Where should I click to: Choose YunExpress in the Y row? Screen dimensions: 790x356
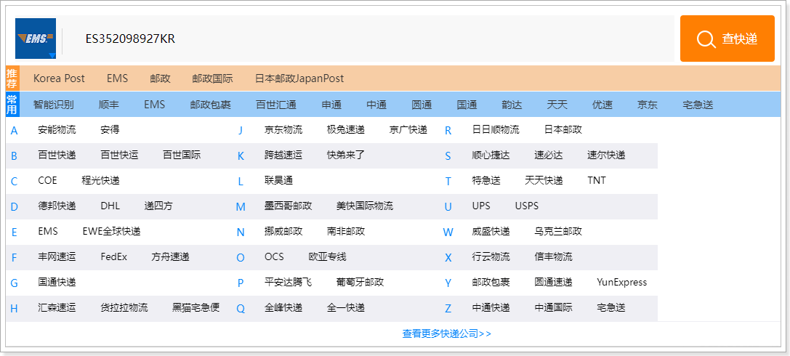[x=621, y=283]
